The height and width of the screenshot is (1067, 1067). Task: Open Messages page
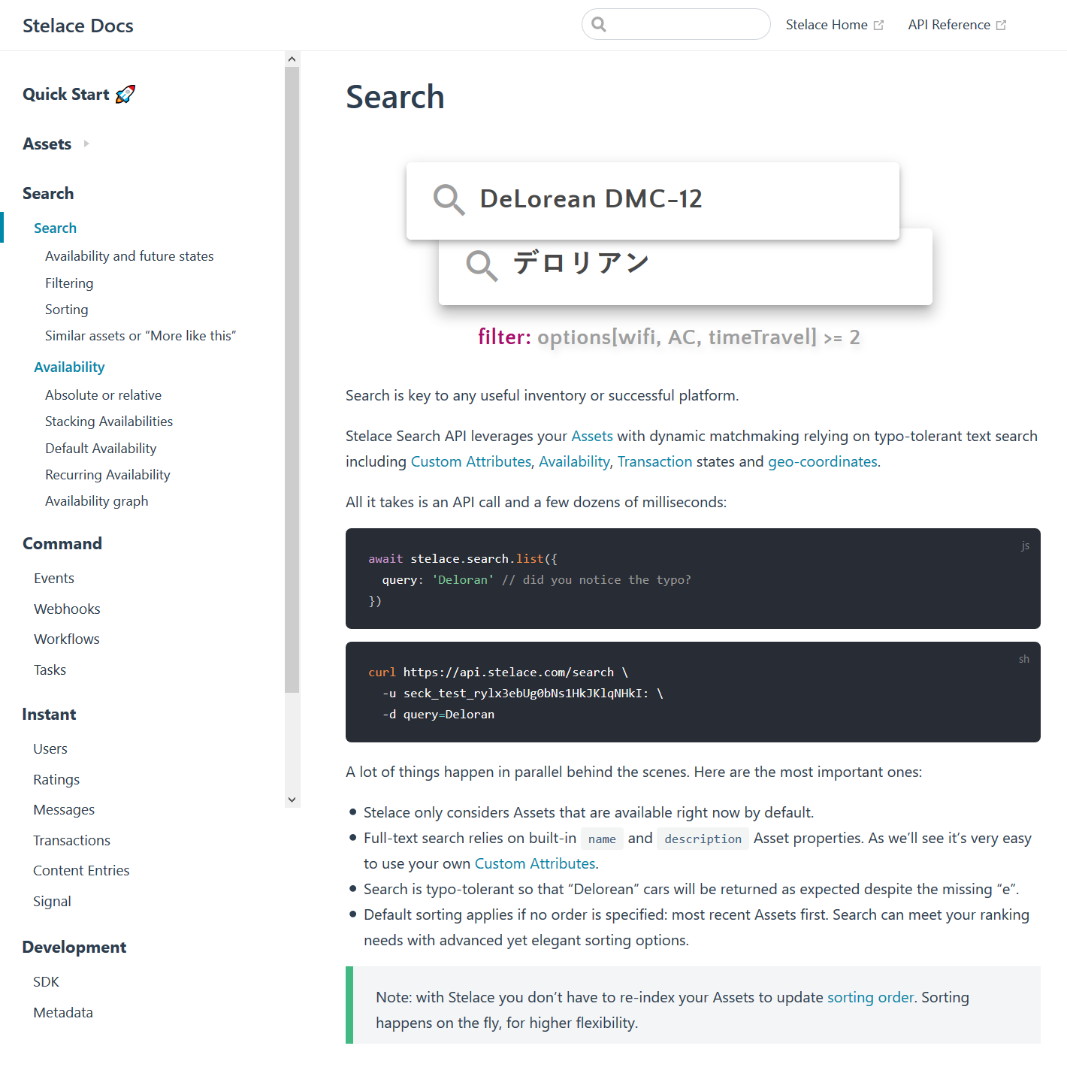[x=64, y=810]
